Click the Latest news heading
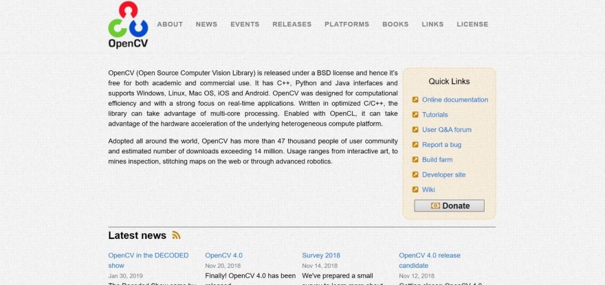605x285 pixels. [x=137, y=235]
